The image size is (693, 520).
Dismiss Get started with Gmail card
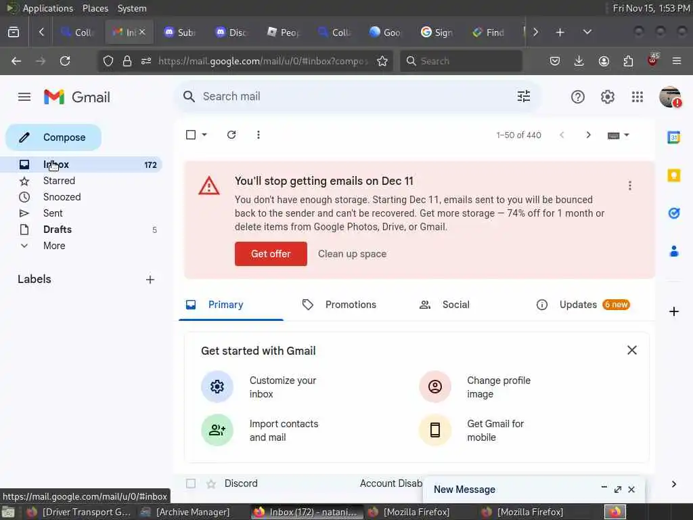click(x=632, y=350)
